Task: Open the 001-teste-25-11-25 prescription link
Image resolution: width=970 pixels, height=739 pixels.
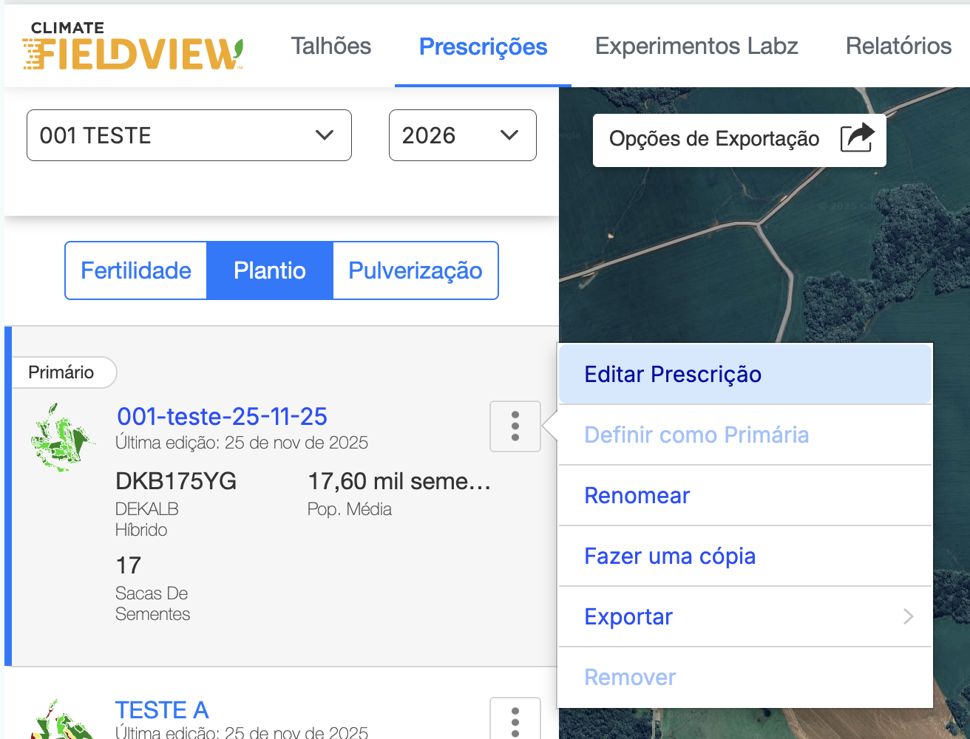Action: (222, 417)
